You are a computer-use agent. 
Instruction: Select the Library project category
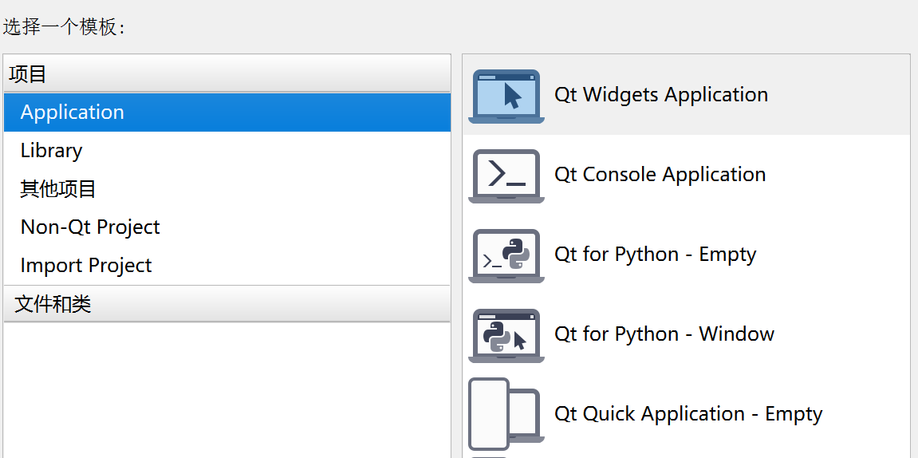point(227,151)
